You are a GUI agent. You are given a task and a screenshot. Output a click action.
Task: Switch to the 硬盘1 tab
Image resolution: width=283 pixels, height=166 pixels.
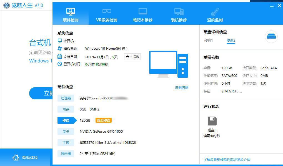[209, 41]
